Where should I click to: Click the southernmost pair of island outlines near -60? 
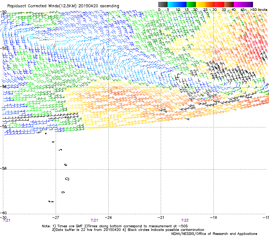(x=51, y=202)
